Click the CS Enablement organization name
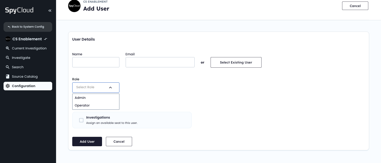The width and height of the screenshot is (381, 163). tap(27, 39)
